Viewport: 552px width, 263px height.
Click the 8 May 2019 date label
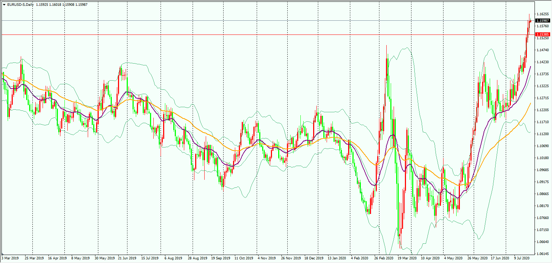tap(81, 258)
